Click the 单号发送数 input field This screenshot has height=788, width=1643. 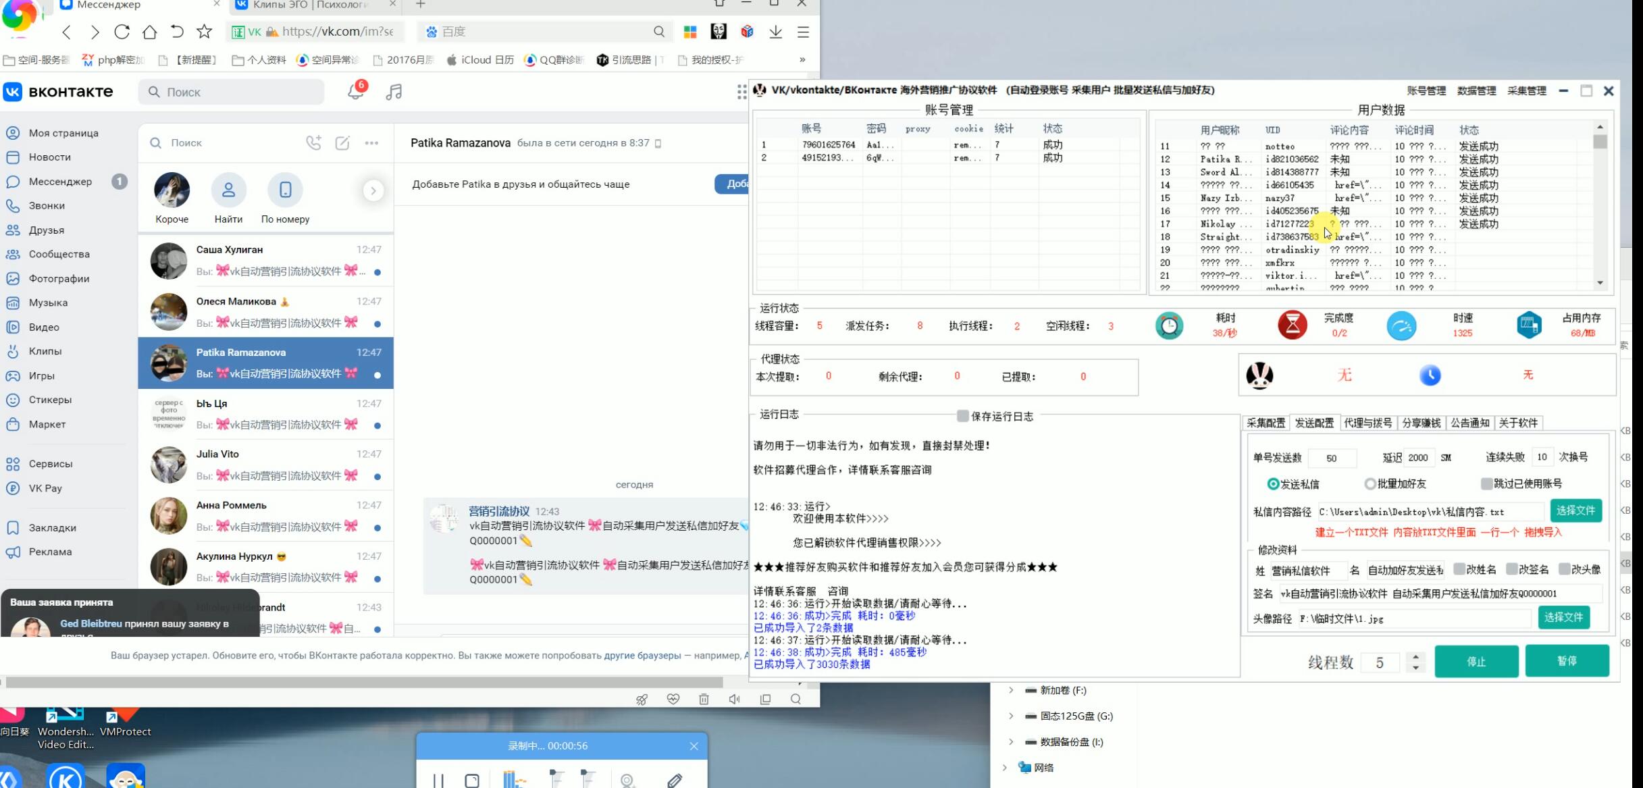[1332, 458]
